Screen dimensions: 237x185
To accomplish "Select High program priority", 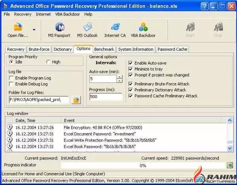I will pyautogui.click(x=48, y=62).
